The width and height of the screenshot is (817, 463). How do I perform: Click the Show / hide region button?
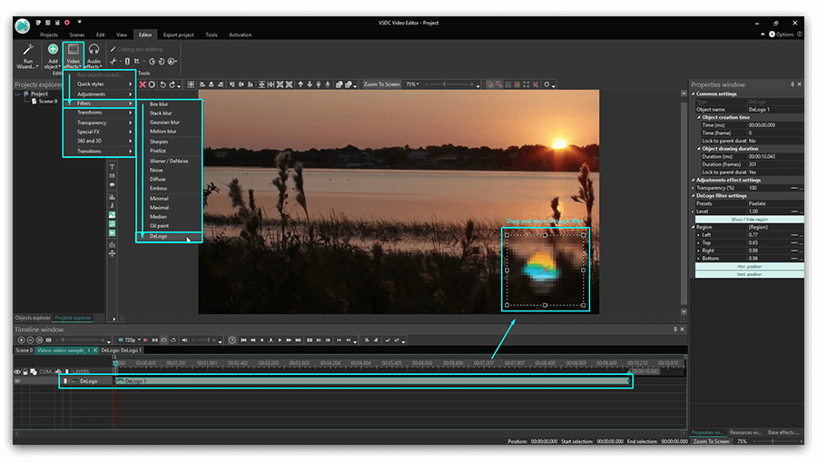point(748,220)
